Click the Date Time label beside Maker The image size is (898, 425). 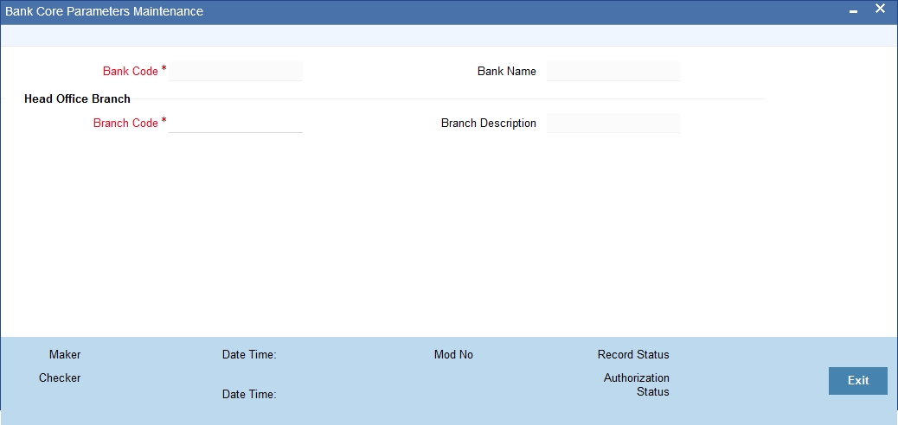pos(249,355)
